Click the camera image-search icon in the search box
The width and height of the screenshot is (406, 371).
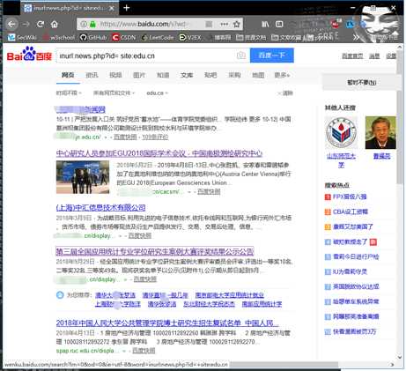[241, 56]
